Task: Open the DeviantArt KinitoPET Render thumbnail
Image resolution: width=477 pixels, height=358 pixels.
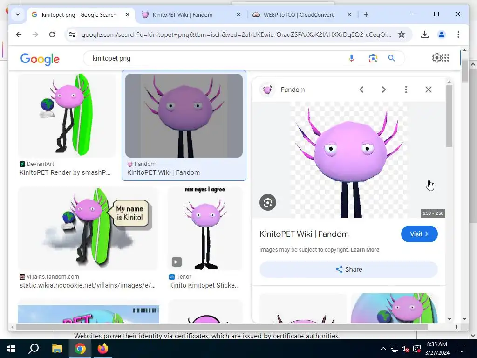Action: (x=67, y=116)
